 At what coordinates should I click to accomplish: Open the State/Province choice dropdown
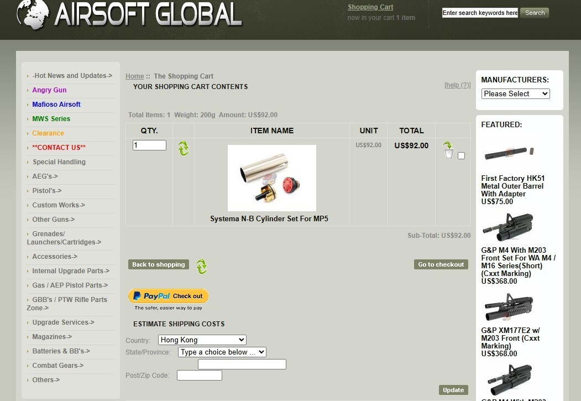(x=222, y=352)
